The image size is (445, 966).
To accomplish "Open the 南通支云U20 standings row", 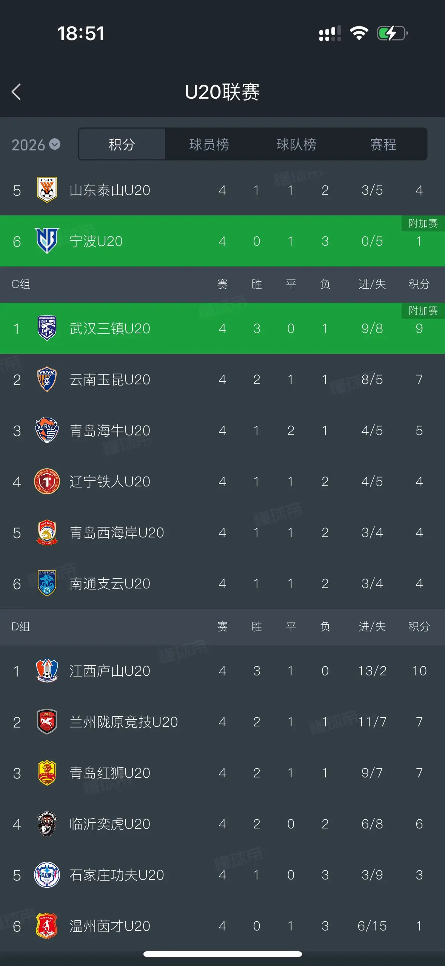I will coord(222,584).
